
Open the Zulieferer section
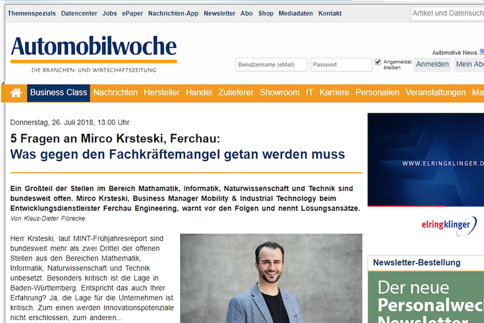236,93
